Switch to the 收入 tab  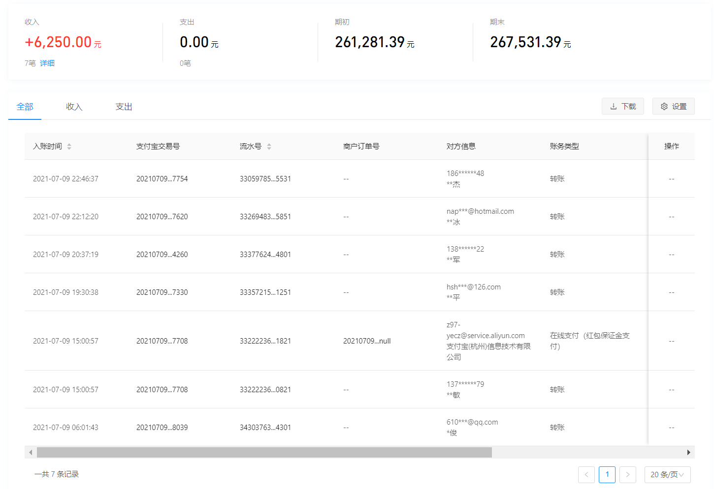[74, 107]
